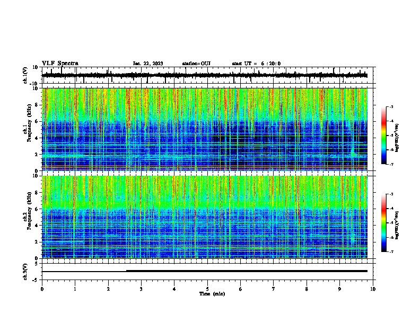
Task: Click the "6" kHz tick on ch.1 frequency axis
Action: [x=37, y=121]
